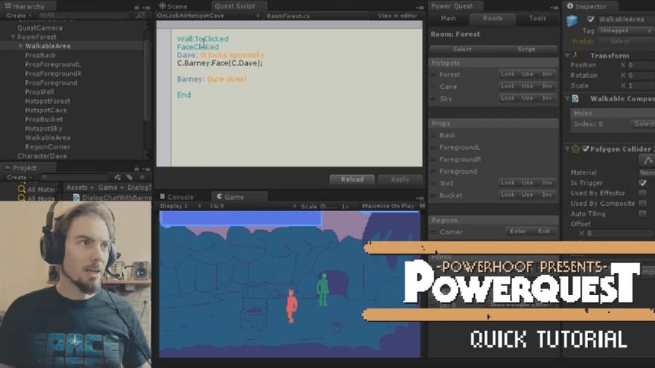Screen dimensions: 655x368
Task: Open the Power Quest panel options menu icon
Action: (x=555, y=7)
